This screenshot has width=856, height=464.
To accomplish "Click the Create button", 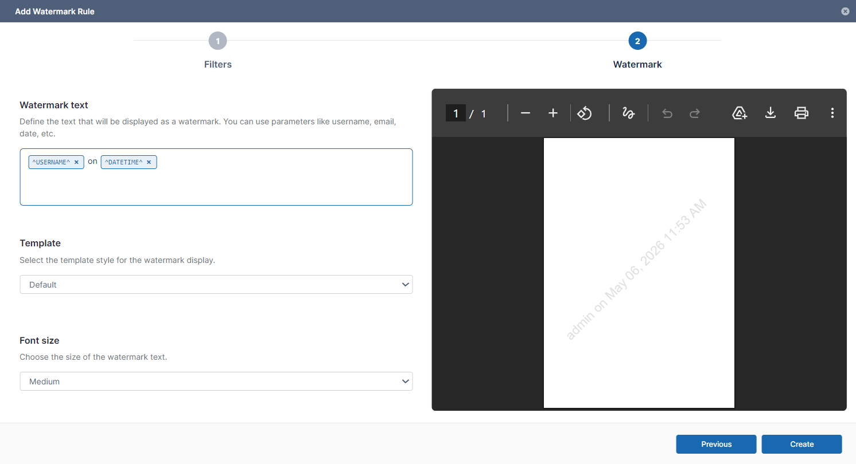I will pos(801,444).
